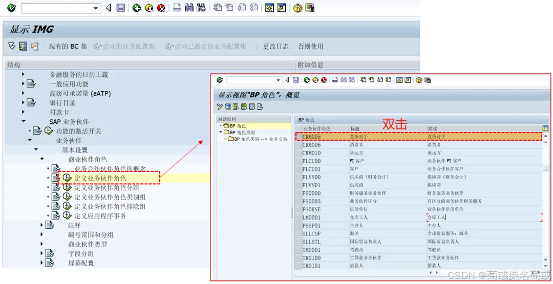Click 现有的 BC 集 button

[68, 46]
